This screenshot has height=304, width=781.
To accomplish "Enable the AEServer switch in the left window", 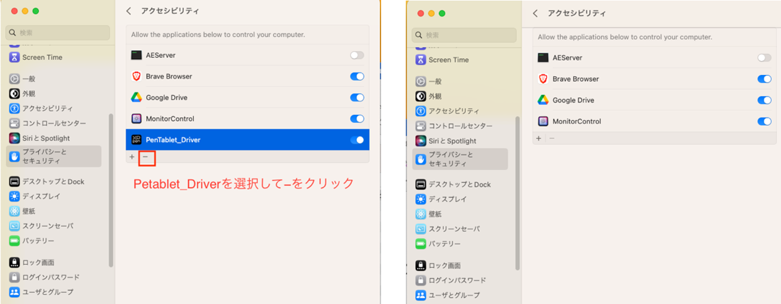I will [x=357, y=55].
